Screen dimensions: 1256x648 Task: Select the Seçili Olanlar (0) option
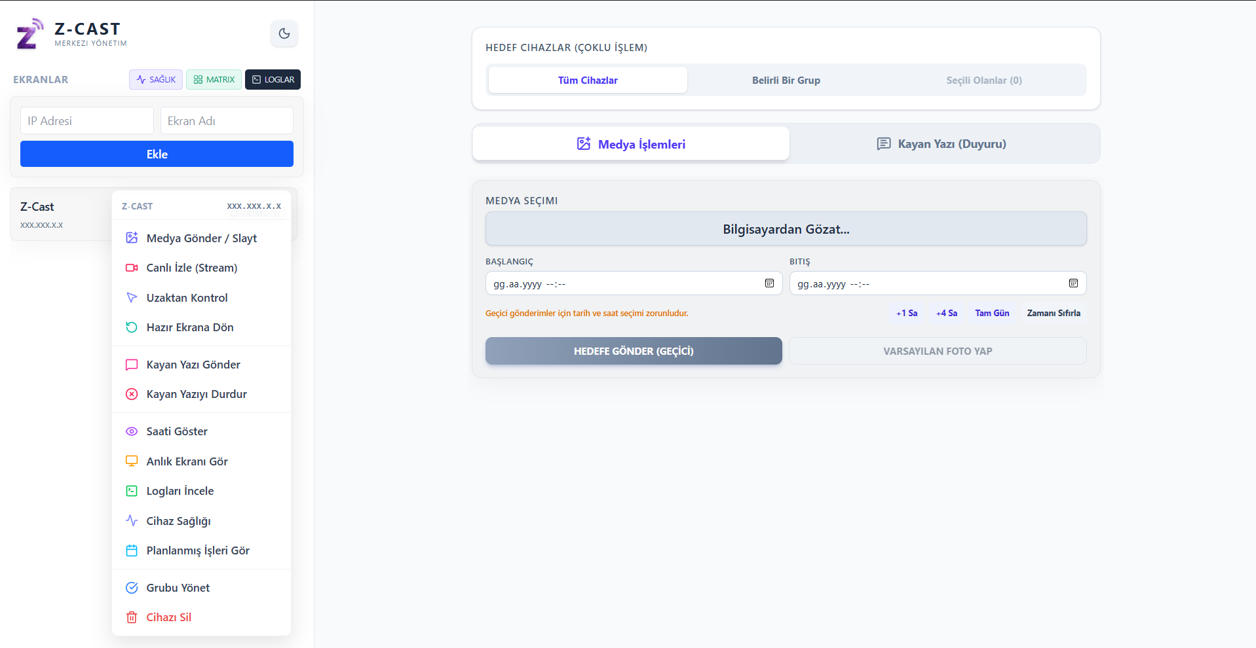984,80
